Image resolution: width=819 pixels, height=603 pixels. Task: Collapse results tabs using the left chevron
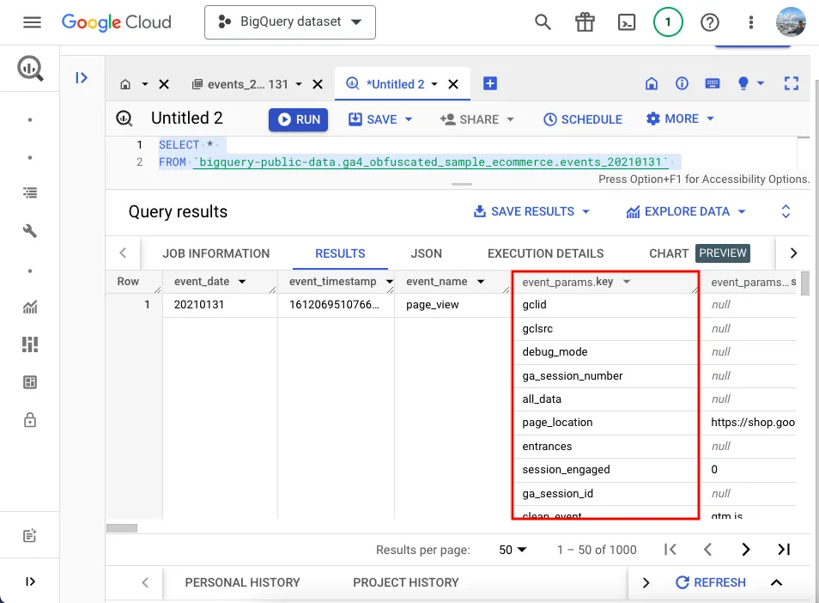[x=123, y=253]
